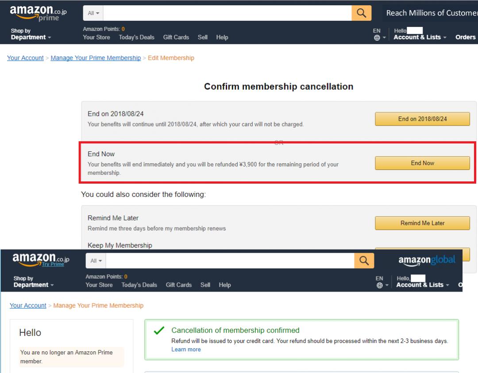
Task: Click the lower Amazon.co.jp Try Prime logo
Action: coord(41,260)
